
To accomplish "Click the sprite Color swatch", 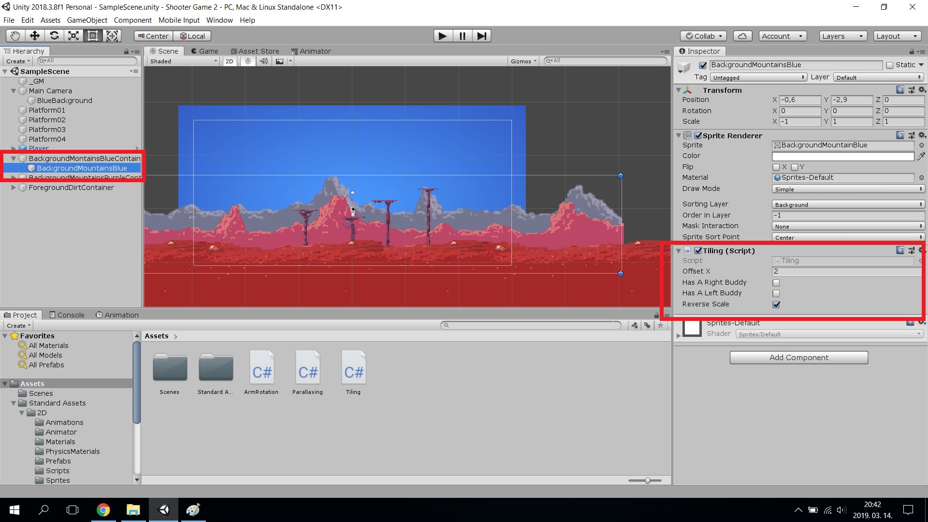I will [x=842, y=156].
